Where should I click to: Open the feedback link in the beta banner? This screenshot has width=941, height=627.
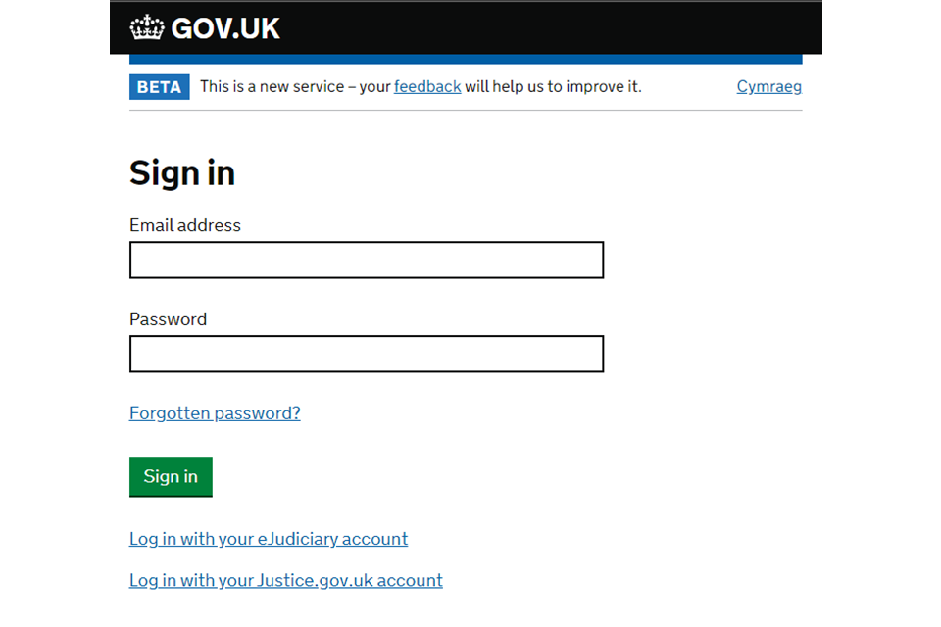click(x=427, y=87)
